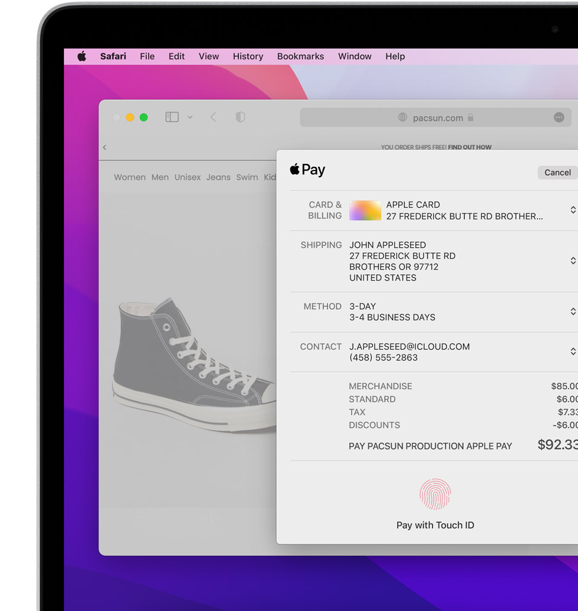The height and width of the screenshot is (611, 578).
Task: Select the Apple Card thumbnail image
Action: pyautogui.click(x=365, y=211)
